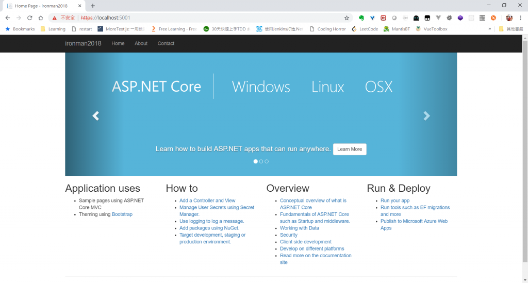This screenshot has width=528, height=283.
Task: Click the Learn More button
Action: (x=350, y=149)
